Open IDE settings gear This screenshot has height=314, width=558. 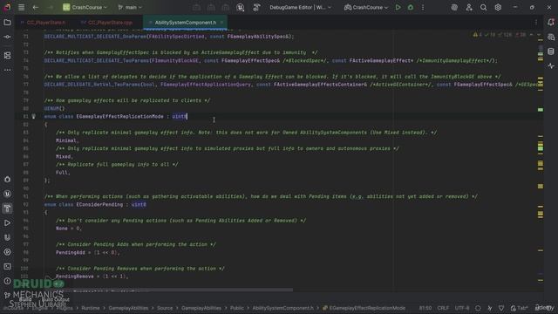coord(498,7)
